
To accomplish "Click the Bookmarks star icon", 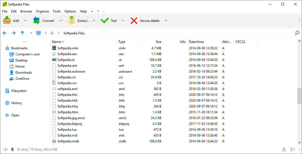I will (x=7, y=48).
